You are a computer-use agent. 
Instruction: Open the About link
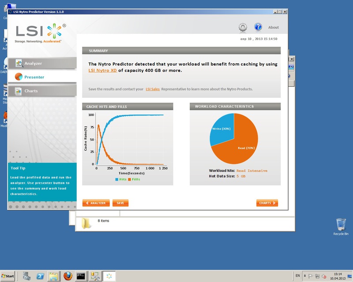pos(273,27)
